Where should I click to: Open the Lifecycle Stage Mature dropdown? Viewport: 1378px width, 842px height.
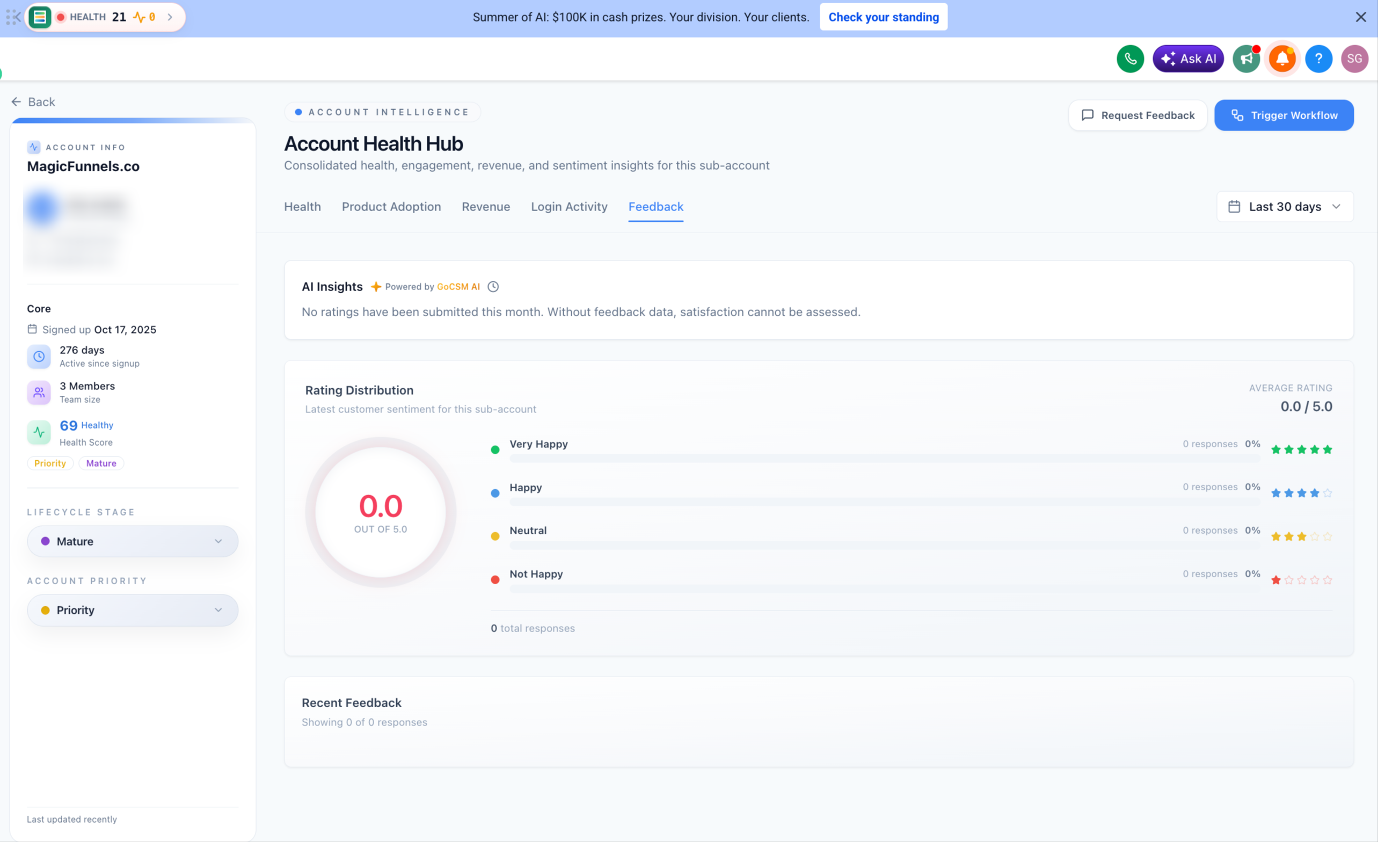[133, 541]
